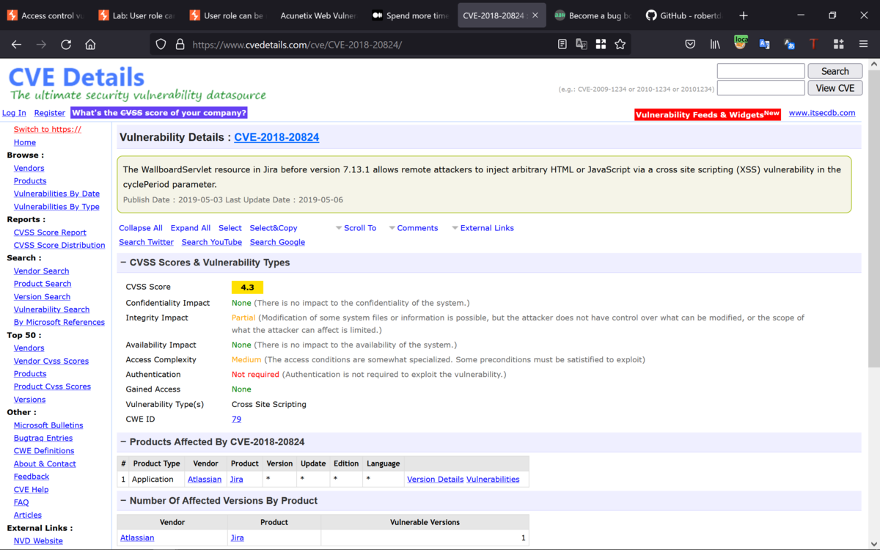Collapse Number Of Affected Versions section
Viewport: 880px width, 550px height.
[x=123, y=501]
